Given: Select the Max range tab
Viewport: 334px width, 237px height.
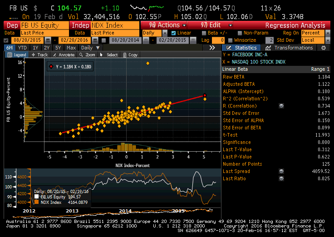Looking at the screenshot, I should pyautogui.click(x=71, y=48).
